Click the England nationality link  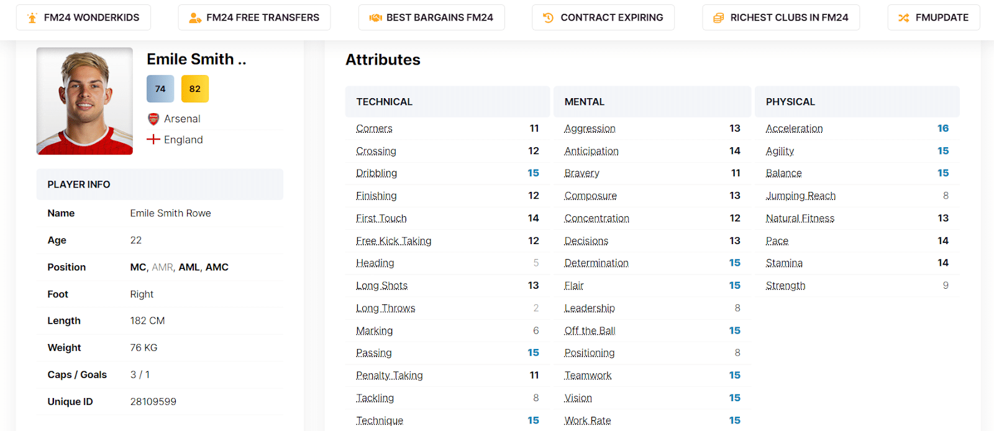click(x=183, y=140)
